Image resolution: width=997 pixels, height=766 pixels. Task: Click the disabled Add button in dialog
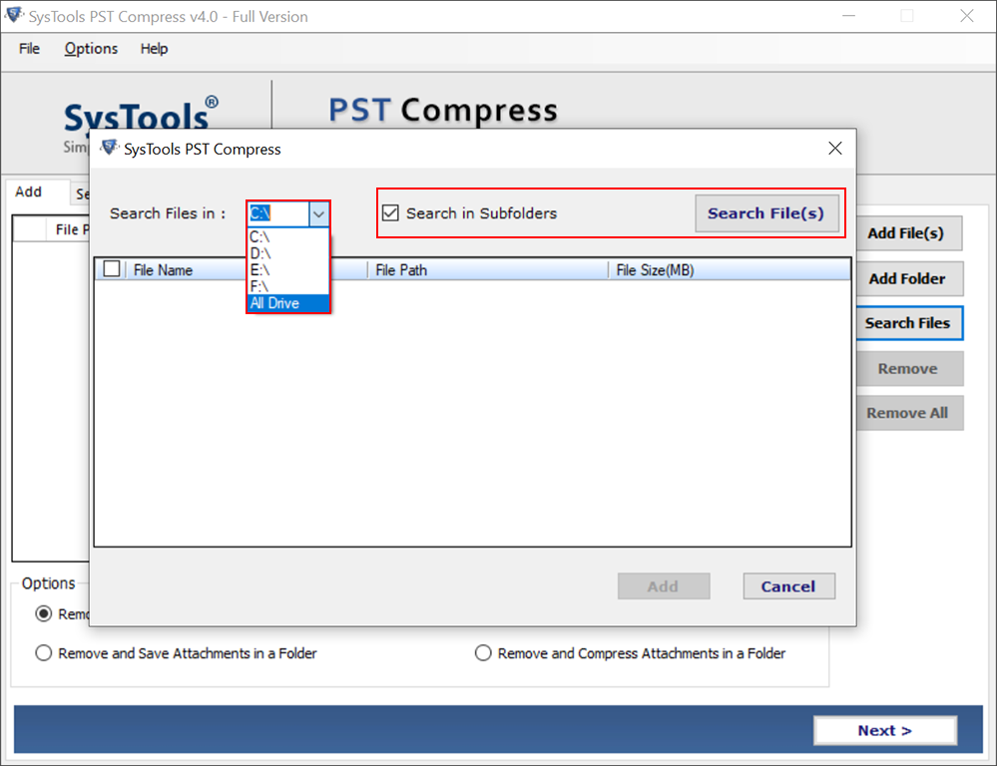click(664, 586)
